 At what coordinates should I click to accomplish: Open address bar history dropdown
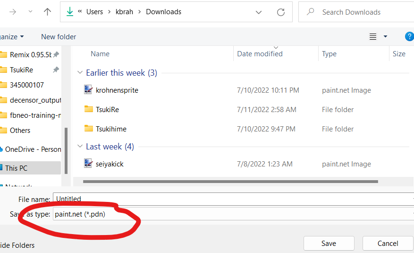point(259,12)
